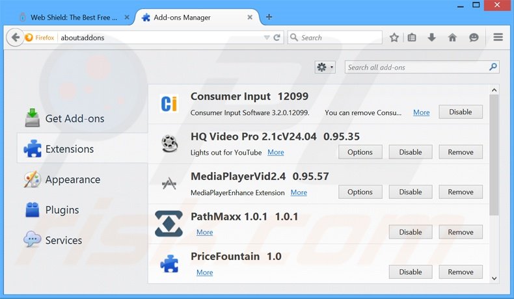514x299 pixels.
Task: Open Options for MediaPlayerVid2.4
Action: click(x=360, y=192)
